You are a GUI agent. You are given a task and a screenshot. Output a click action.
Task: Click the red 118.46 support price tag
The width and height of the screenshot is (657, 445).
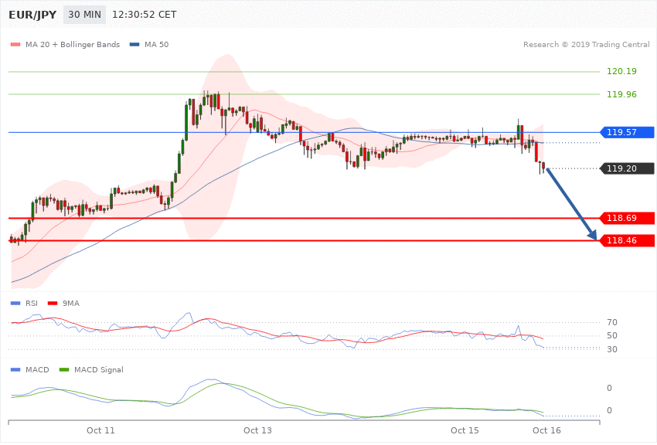pos(628,241)
